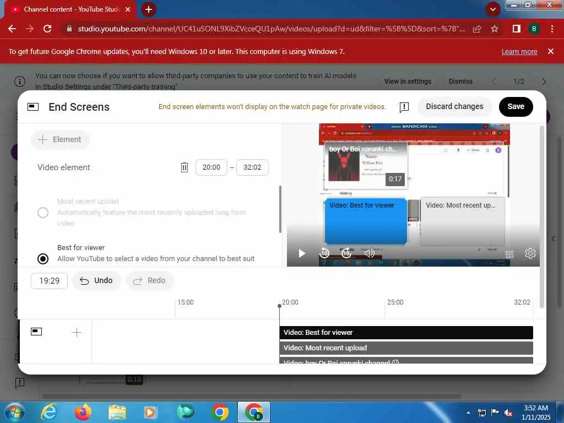
Task: Click the end screen track icon in timeline
Action: 36,332
